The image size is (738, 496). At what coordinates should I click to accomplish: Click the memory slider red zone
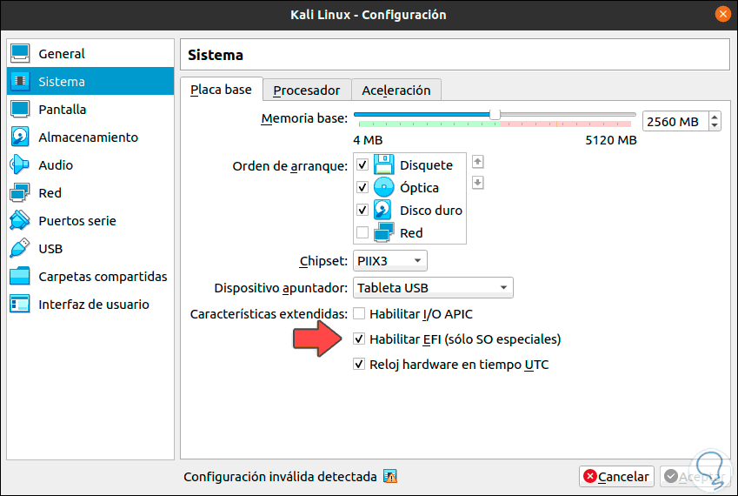(565, 124)
